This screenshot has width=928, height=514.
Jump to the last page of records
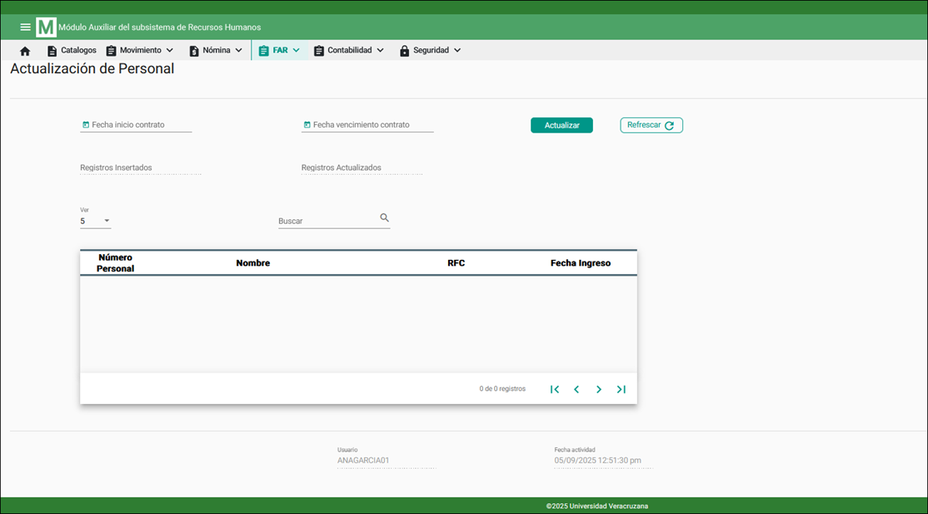(x=621, y=389)
